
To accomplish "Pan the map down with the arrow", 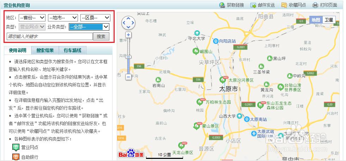I will pos(128,27).
